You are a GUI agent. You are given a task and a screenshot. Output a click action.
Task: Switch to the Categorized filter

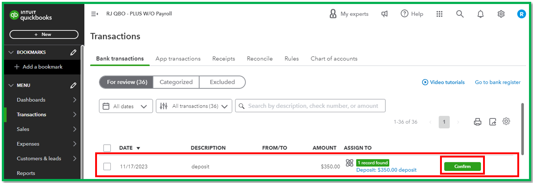176,82
